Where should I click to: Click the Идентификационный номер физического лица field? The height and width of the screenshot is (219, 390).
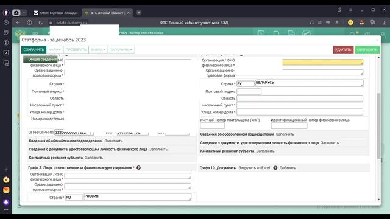click(x=289, y=126)
